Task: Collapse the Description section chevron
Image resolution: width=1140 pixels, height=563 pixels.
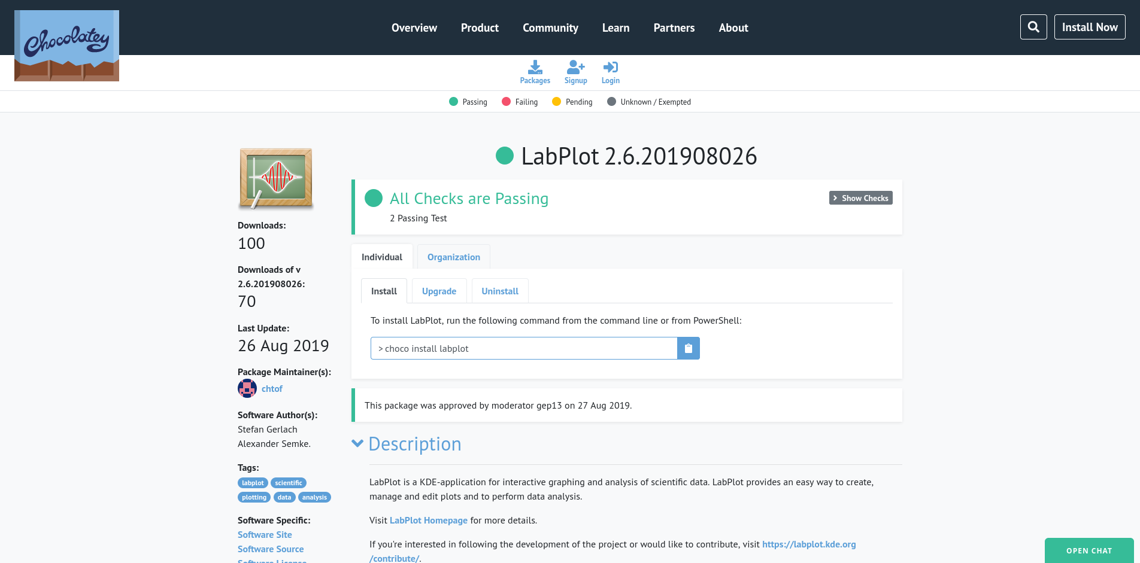Action: 357,443
